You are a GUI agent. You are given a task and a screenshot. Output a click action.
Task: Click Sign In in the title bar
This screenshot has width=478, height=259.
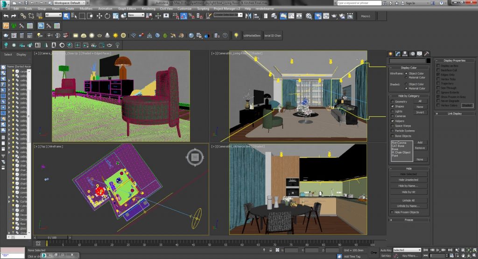410,3
